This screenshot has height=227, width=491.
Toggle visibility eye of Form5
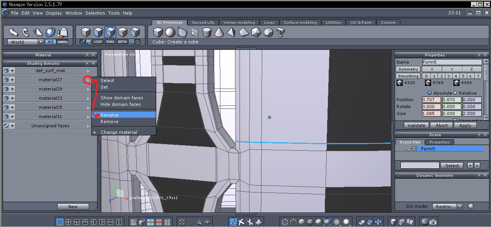pyautogui.click(x=414, y=148)
